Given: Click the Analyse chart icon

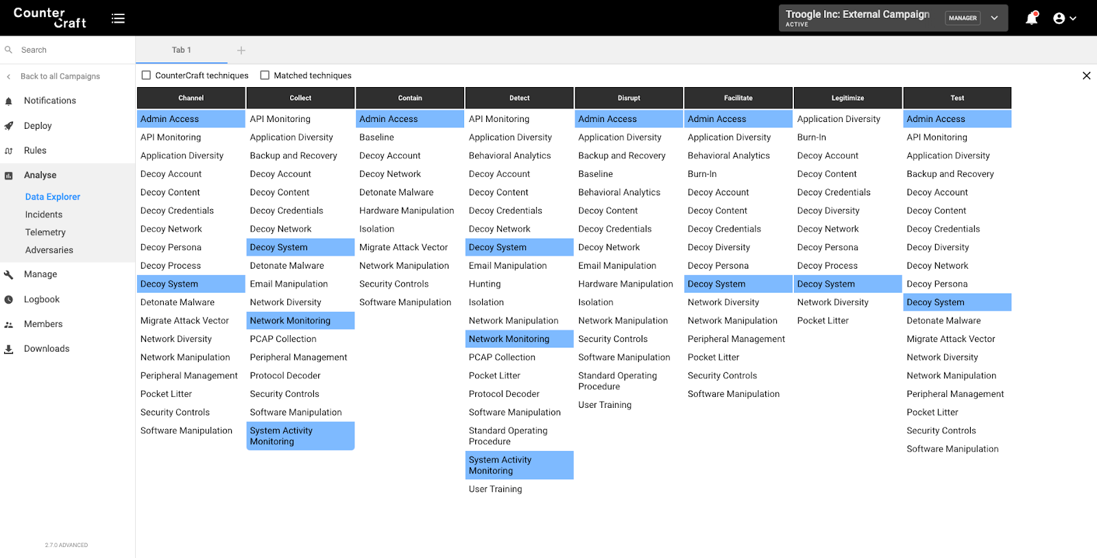Looking at the screenshot, I should point(9,175).
